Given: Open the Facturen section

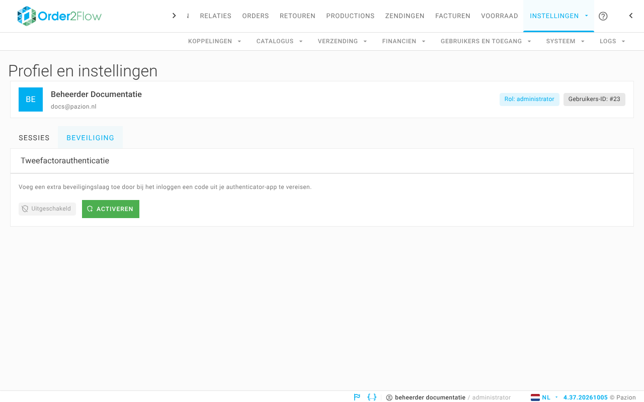Looking at the screenshot, I should pos(453,16).
